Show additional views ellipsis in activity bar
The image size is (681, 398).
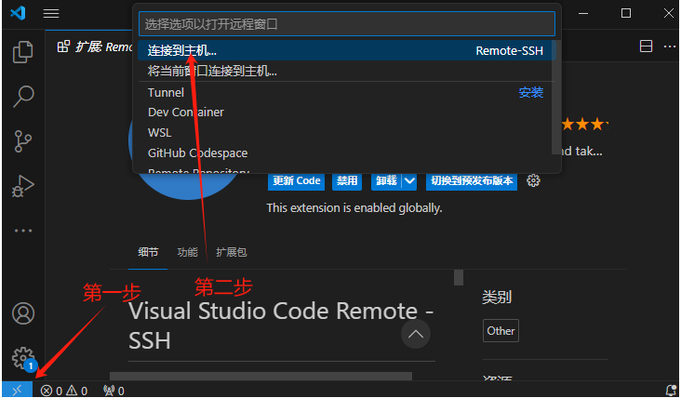(23, 231)
